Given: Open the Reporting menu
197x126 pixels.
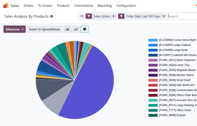Looking at the screenshot, I should pyautogui.click(x=104, y=6).
